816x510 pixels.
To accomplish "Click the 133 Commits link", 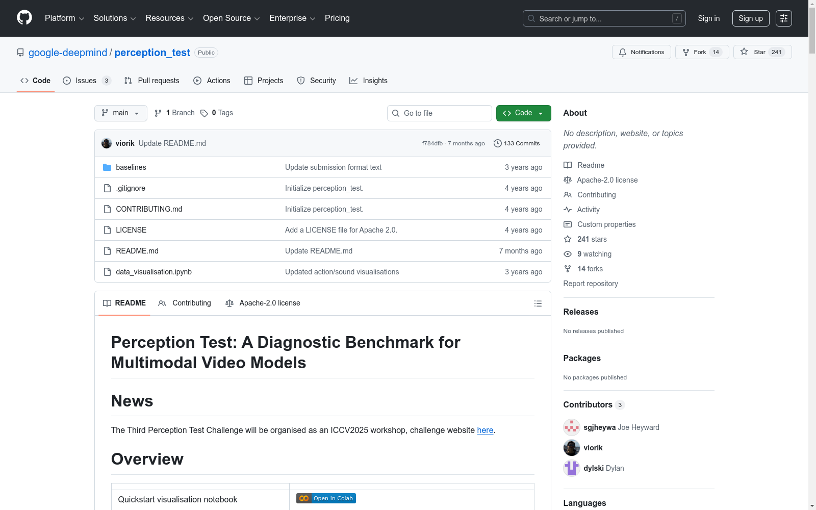I will tap(517, 143).
